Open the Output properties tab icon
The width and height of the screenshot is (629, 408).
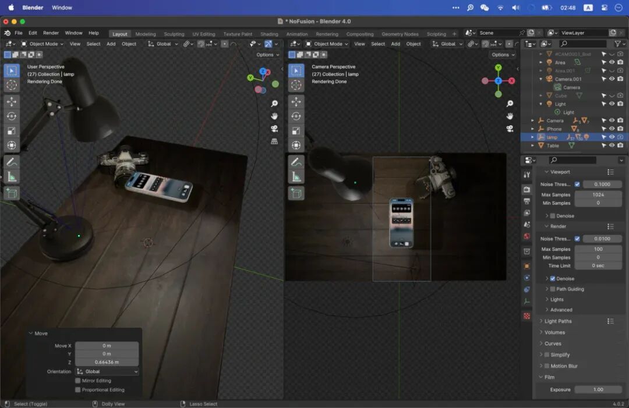click(527, 201)
